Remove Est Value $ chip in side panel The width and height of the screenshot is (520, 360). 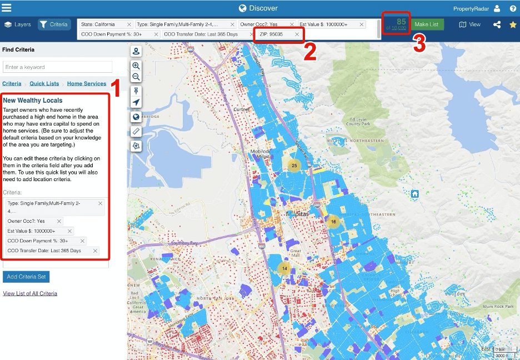(69, 231)
